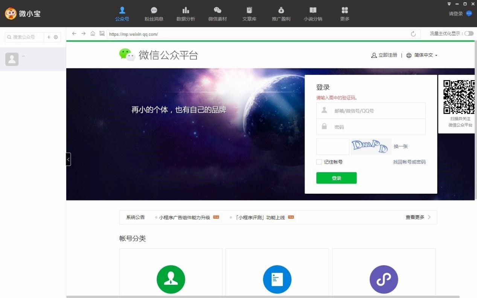
Task: Click the green person account type icon
Action: (x=171, y=280)
